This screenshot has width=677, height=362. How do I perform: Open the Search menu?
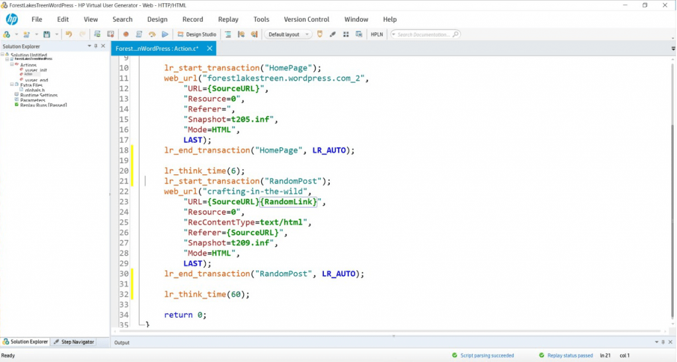click(x=122, y=19)
